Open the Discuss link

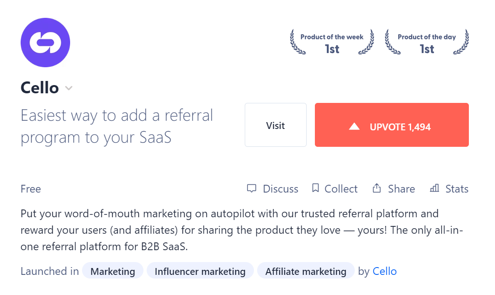pyautogui.click(x=280, y=189)
